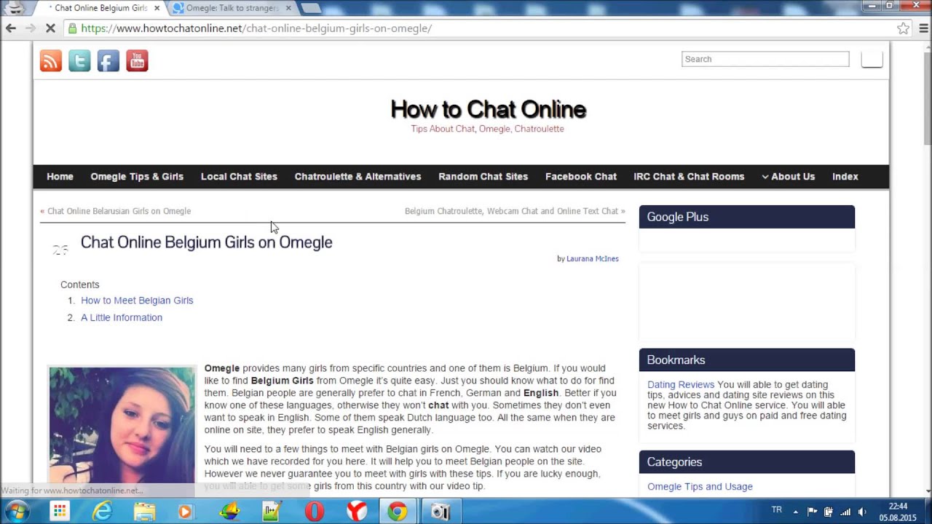Go to Belgium Chatroulette, Webcam Chat post
The width and height of the screenshot is (932, 524).
click(511, 211)
